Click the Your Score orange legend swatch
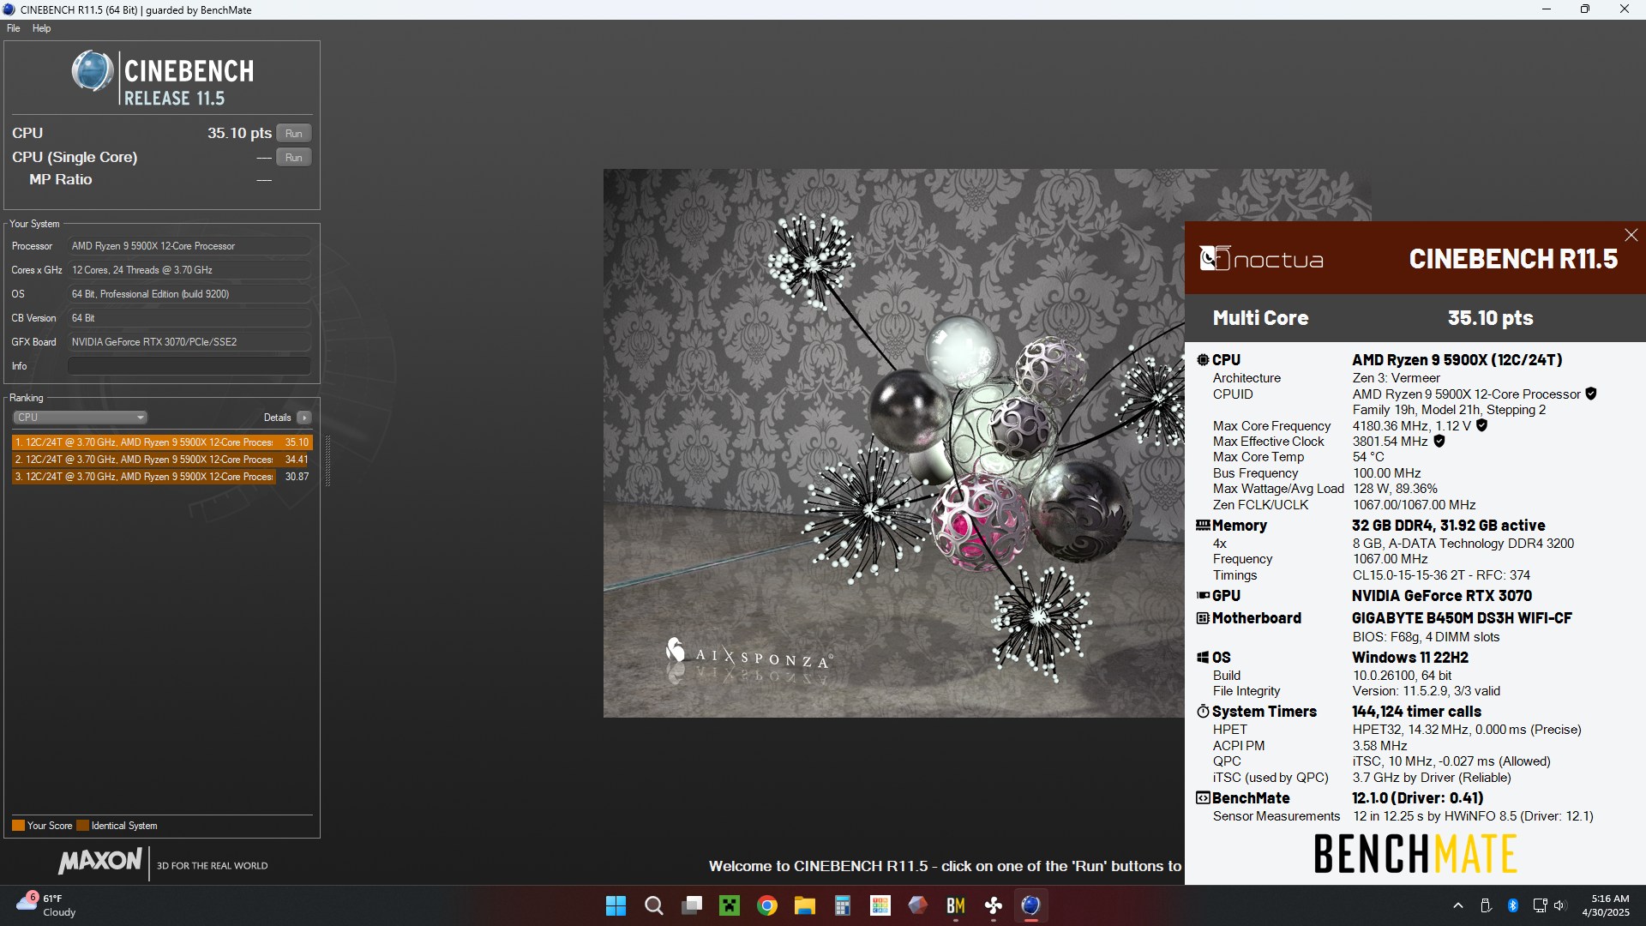1646x926 pixels. click(18, 826)
